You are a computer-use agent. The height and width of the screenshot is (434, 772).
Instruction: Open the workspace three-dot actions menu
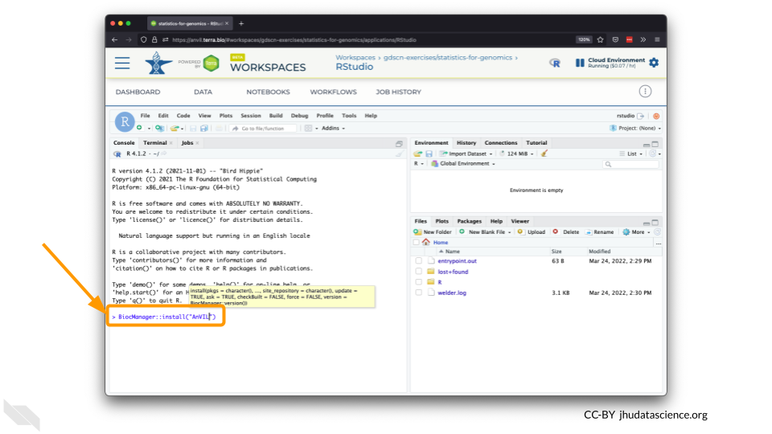coord(645,92)
